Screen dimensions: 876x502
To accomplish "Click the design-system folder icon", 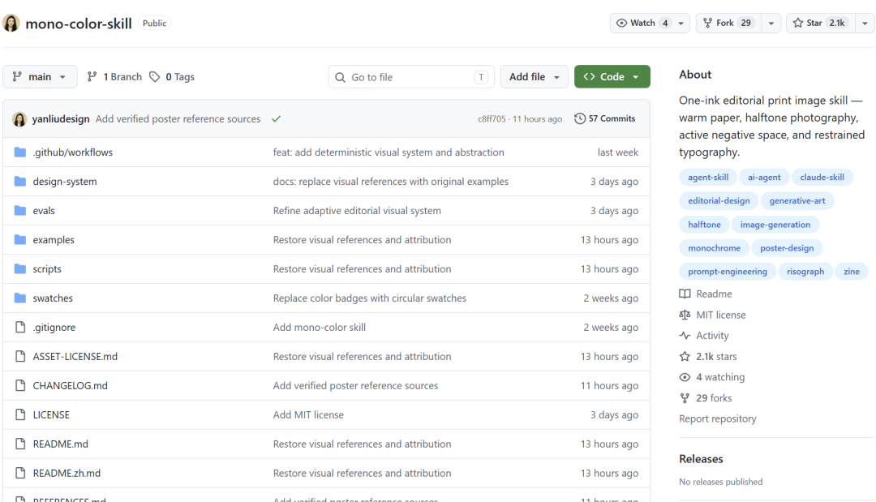I will [20, 182].
